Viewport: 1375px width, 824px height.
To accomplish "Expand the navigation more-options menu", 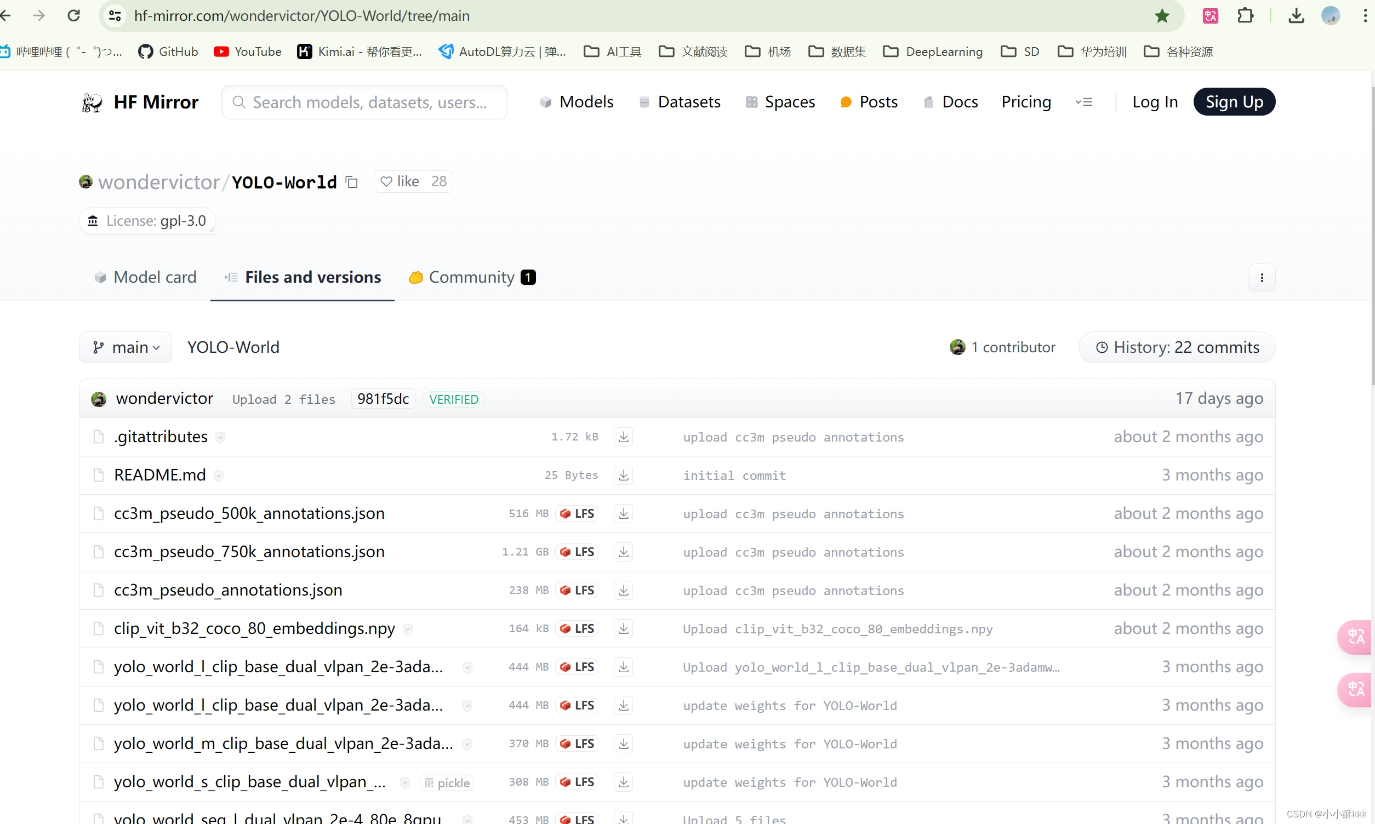I will (x=1084, y=102).
